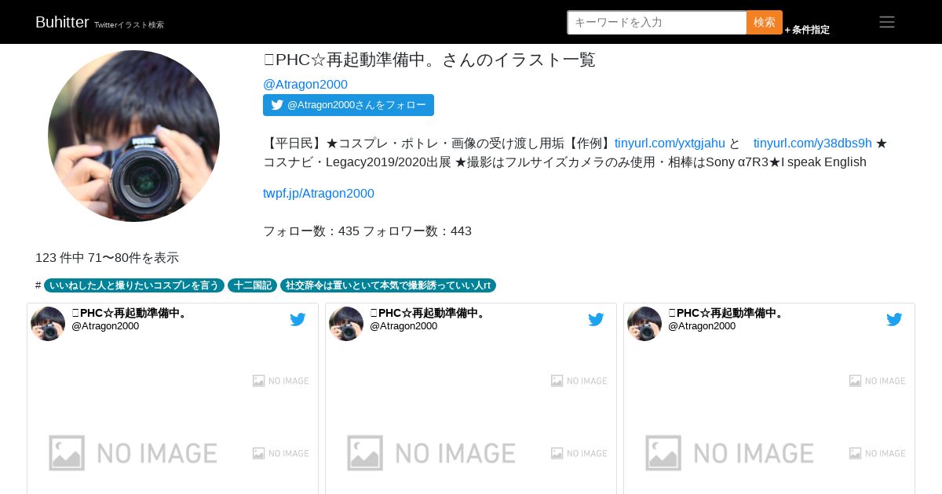942x494 pixels.
Task: Open the @Atragon2000 profile link
Action: click(x=305, y=84)
